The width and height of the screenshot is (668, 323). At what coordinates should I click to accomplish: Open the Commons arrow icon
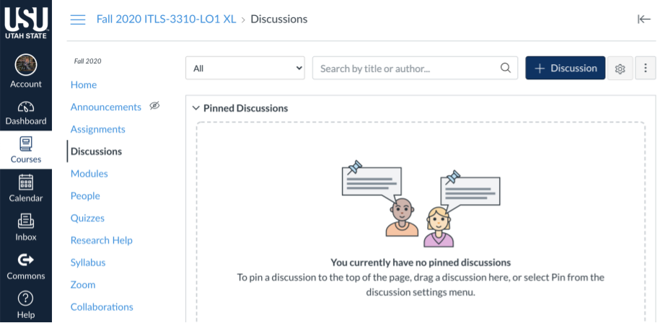coord(26,260)
